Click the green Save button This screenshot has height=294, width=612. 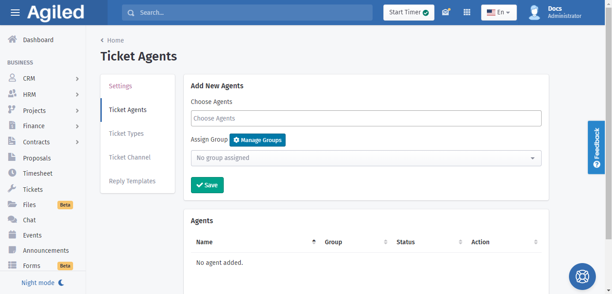pyautogui.click(x=207, y=185)
